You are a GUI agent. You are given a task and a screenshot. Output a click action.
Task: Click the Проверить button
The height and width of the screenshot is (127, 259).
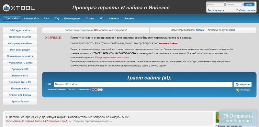point(242,84)
